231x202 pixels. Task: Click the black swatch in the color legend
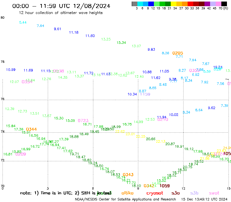coord(224,4)
